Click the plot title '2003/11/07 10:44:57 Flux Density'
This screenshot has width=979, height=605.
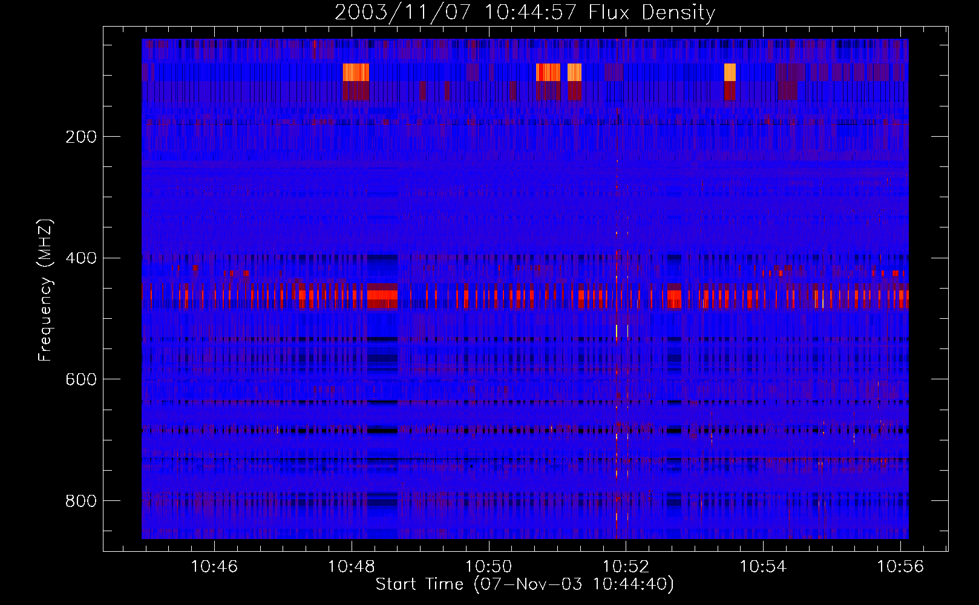525,12
